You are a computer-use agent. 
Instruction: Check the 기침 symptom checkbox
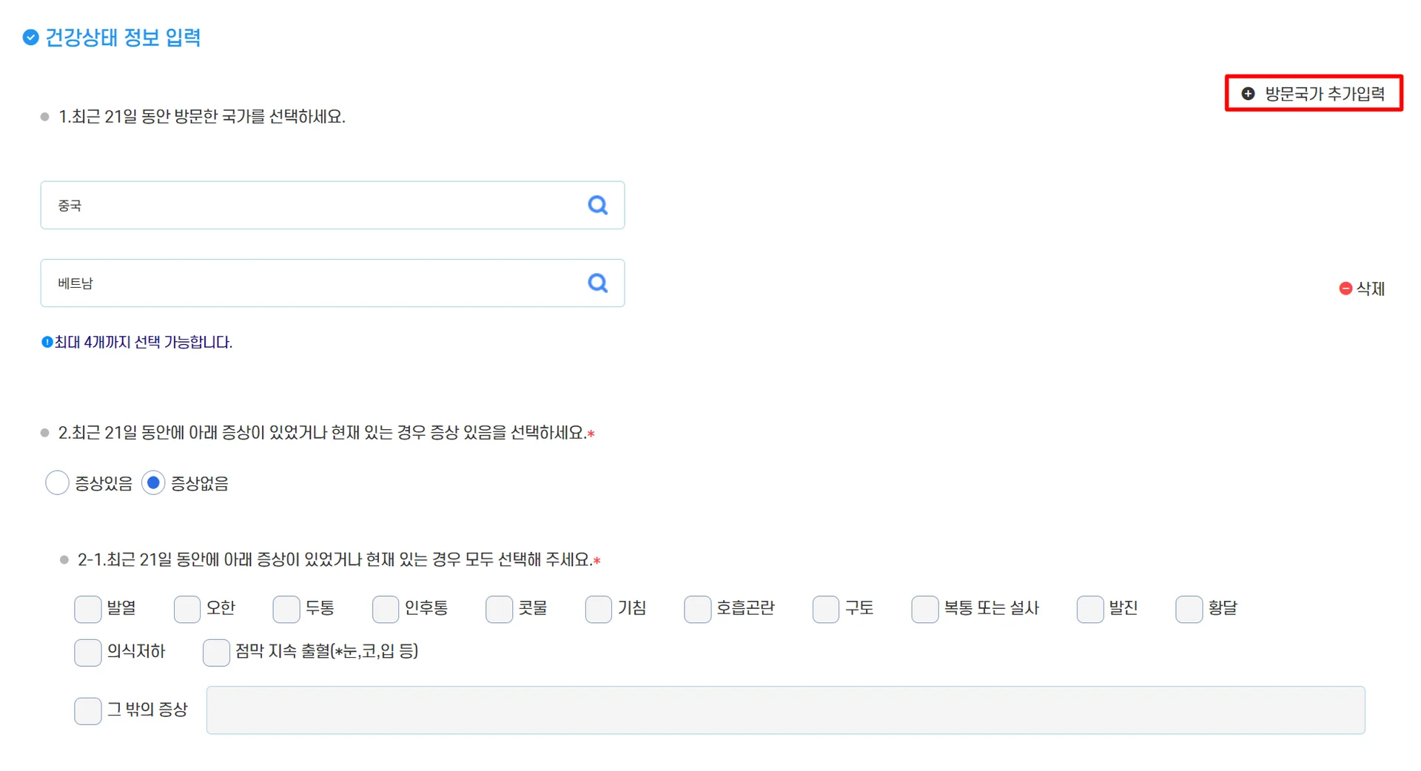click(x=598, y=609)
